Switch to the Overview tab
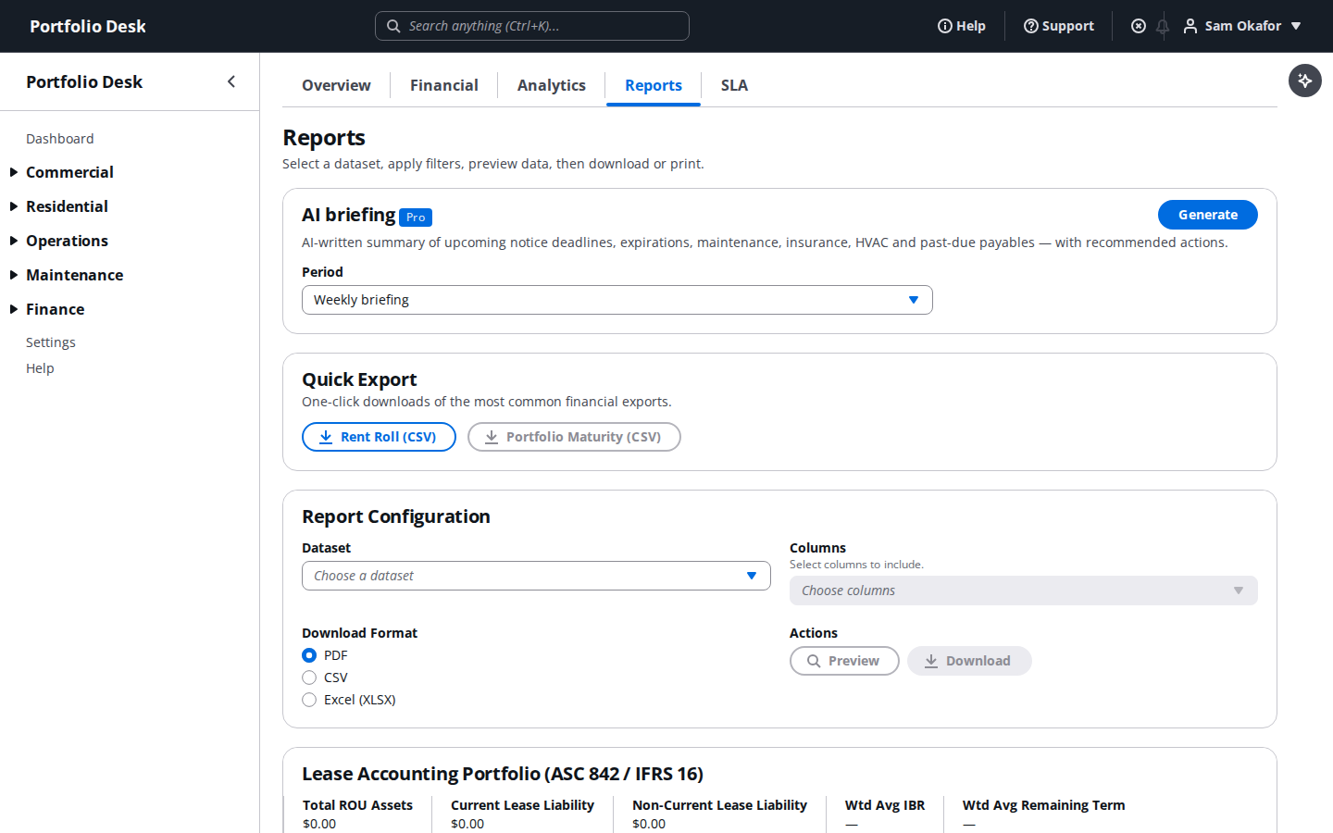This screenshot has width=1333, height=833. [336, 85]
